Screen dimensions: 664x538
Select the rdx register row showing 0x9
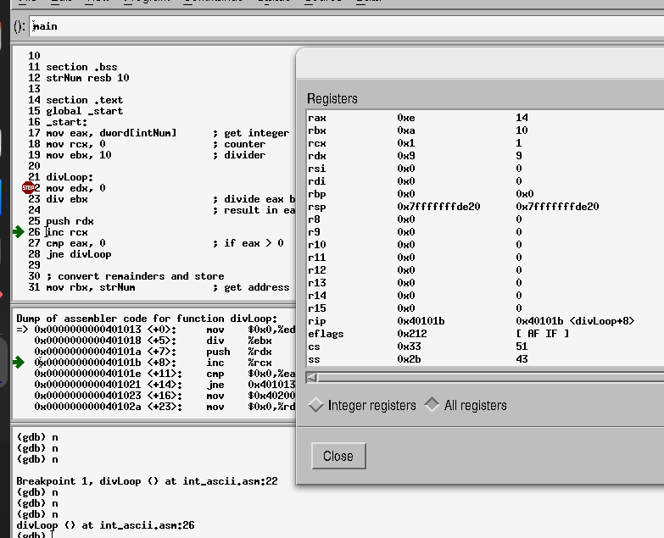(x=485, y=156)
